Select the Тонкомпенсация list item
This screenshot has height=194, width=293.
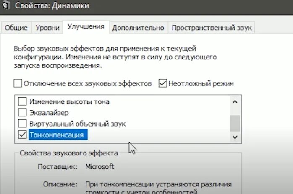tap(58, 135)
